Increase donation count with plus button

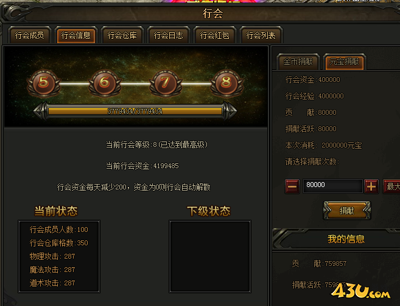[371, 186]
